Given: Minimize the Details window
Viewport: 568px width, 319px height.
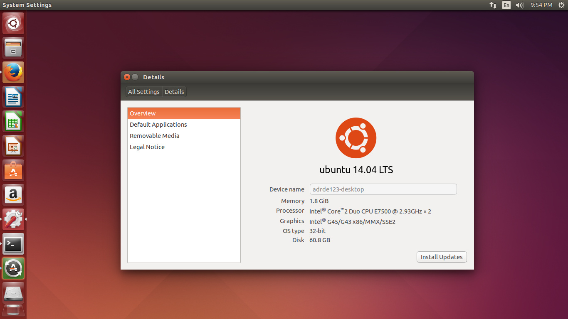Looking at the screenshot, I should (135, 77).
